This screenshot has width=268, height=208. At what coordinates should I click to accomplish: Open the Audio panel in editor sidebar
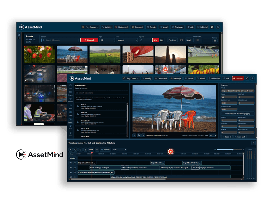point(71,107)
